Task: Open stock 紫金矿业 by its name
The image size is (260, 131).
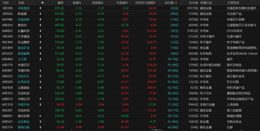Action: coord(23,48)
